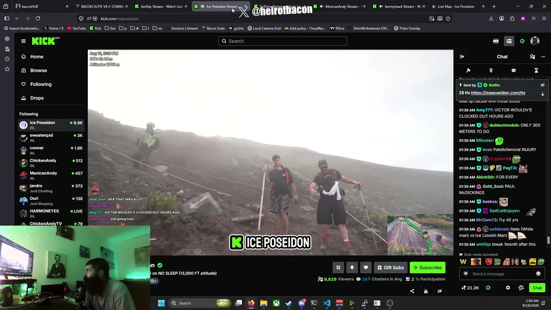Open the chat users list icon
The width and height of the screenshot is (551, 310).
[x=532, y=56]
